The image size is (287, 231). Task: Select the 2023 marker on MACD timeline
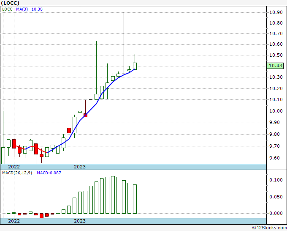(x=79, y=221)
